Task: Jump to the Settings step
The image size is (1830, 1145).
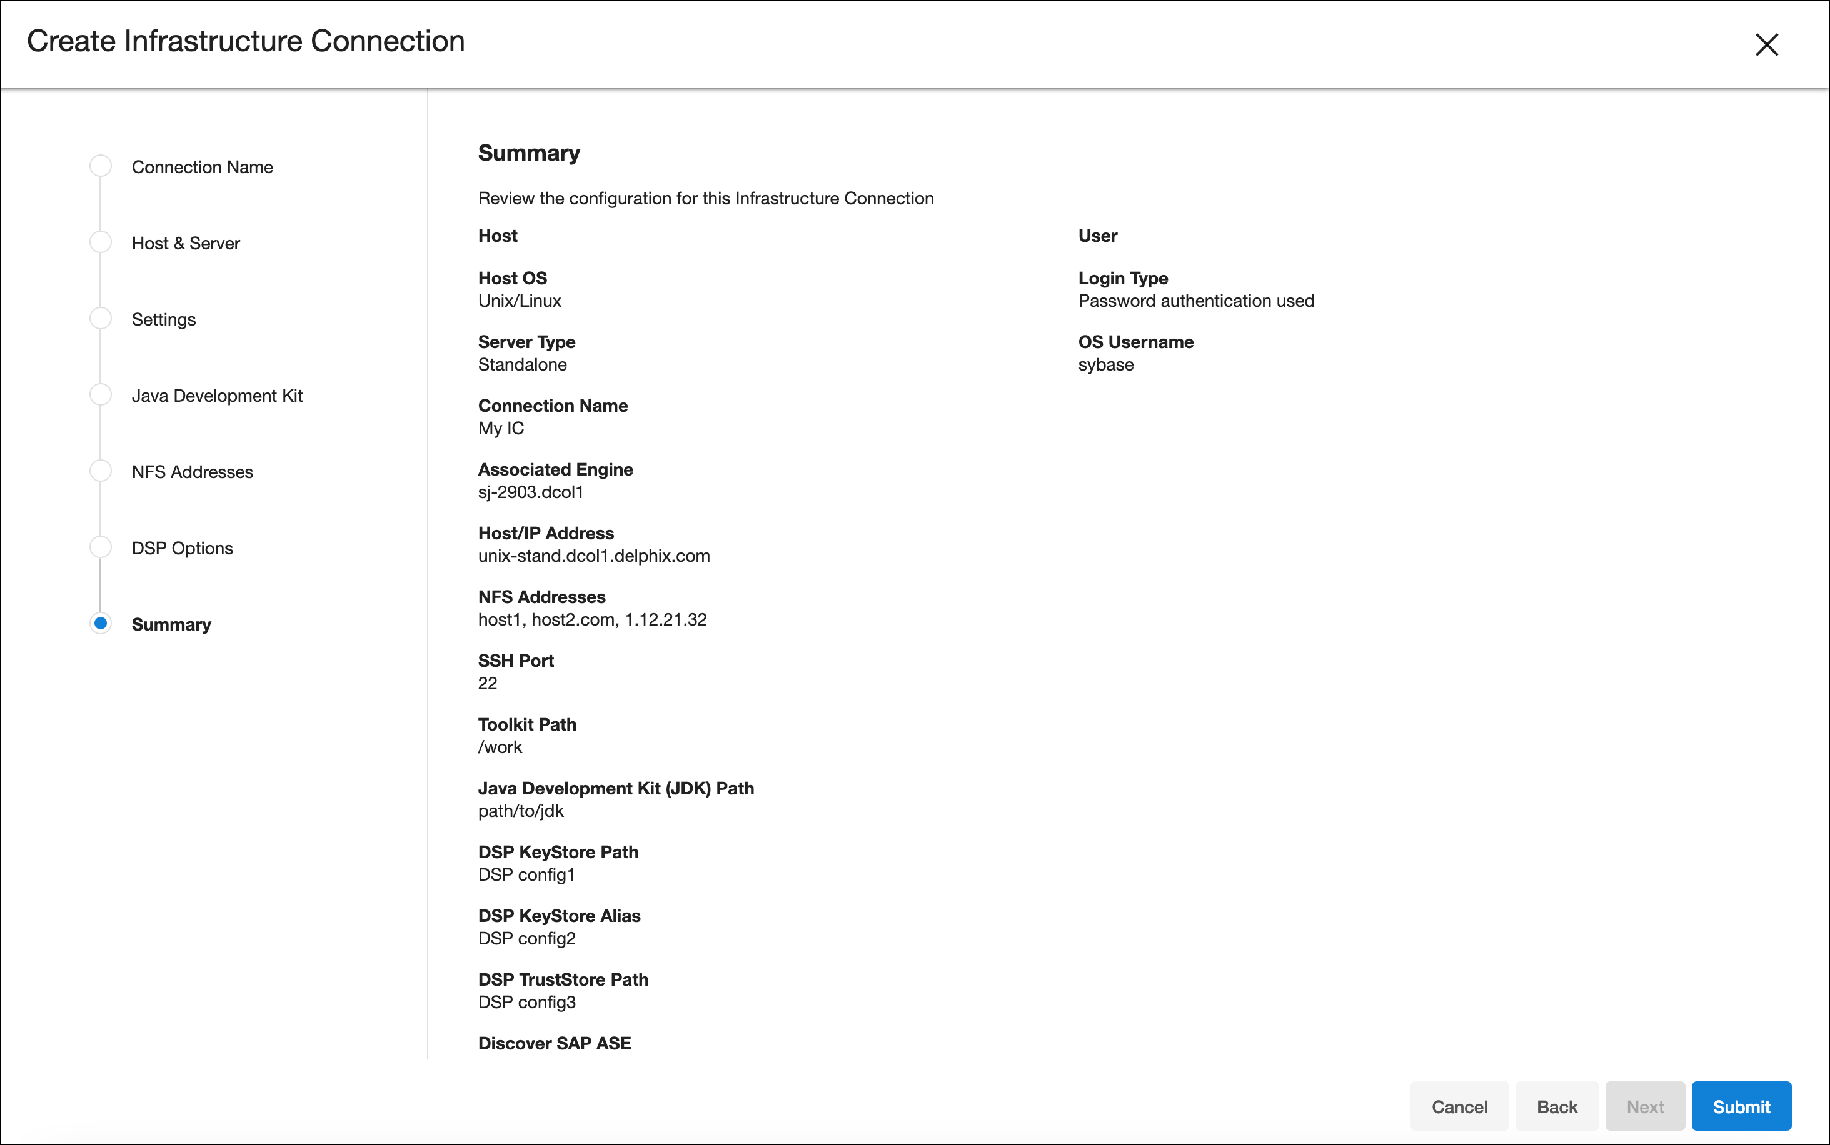Action: (x=164, y=319)
